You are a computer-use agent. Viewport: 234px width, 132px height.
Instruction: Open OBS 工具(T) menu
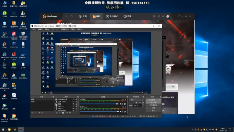click(73, 29)
